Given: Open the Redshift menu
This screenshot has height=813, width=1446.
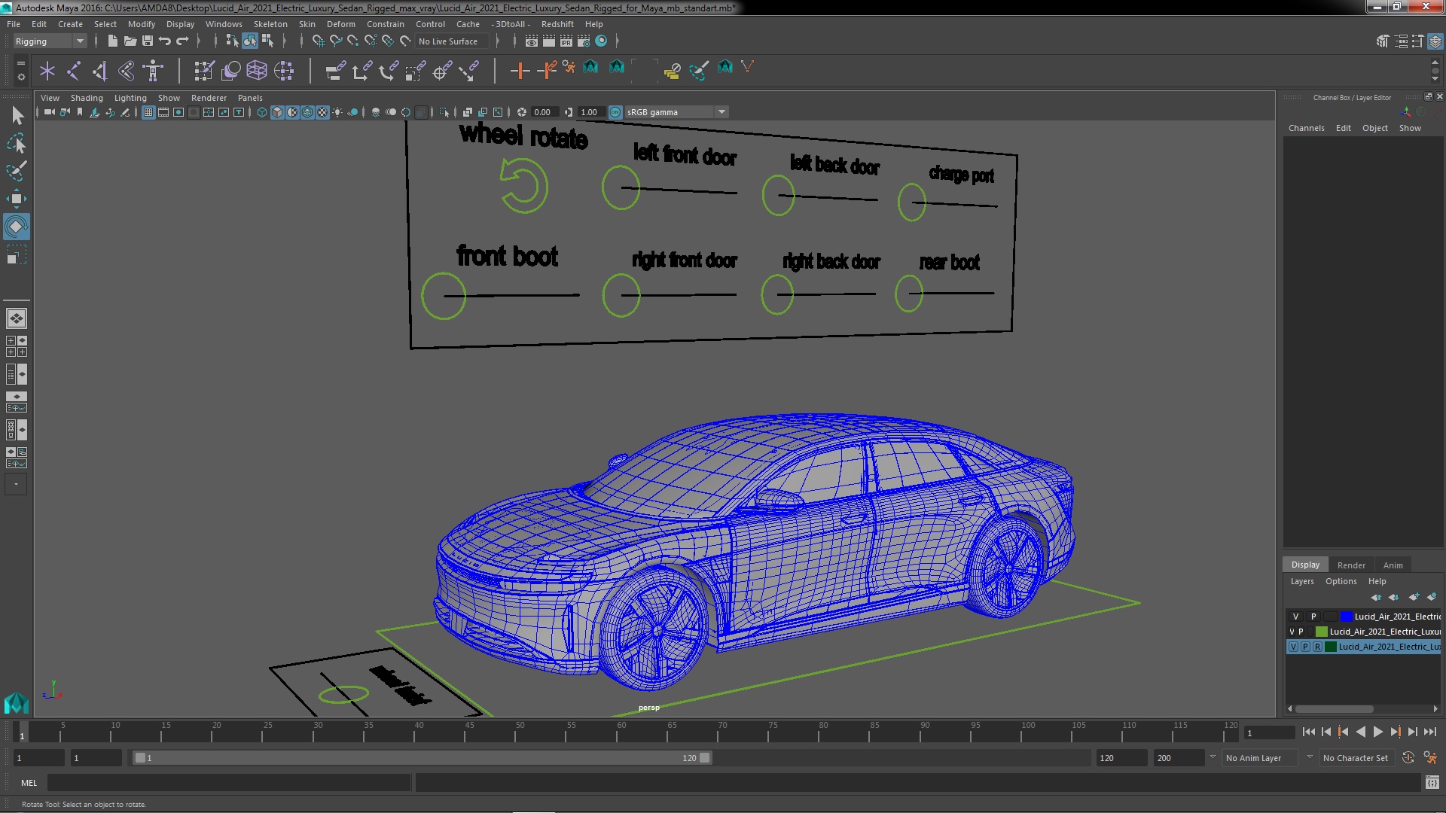Looking at the screenshot, I should click(557, 24).
